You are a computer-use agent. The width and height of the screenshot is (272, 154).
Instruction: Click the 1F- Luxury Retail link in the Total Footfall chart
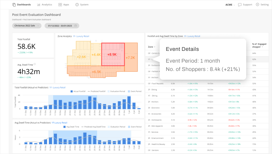[x=57, y=88]
